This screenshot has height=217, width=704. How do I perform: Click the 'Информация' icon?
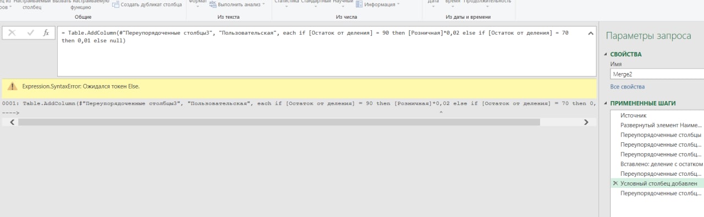tap(359, 4)
